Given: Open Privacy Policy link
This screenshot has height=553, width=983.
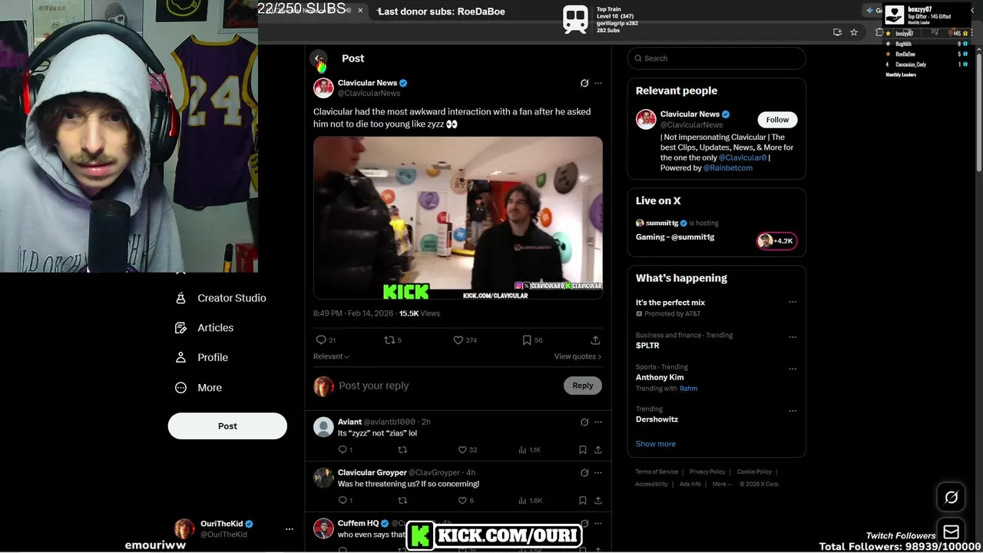Looking at the screenshot, I should 707,472.
